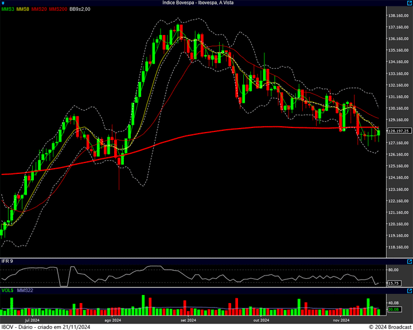
Task: Click the 'out 2024' date axis label
Action: tap(261, 320)
